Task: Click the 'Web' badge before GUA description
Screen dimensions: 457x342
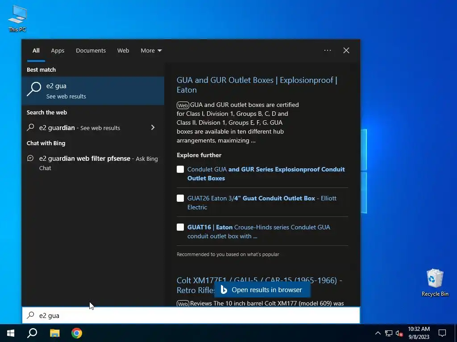Action: click(x=183, y=105)
